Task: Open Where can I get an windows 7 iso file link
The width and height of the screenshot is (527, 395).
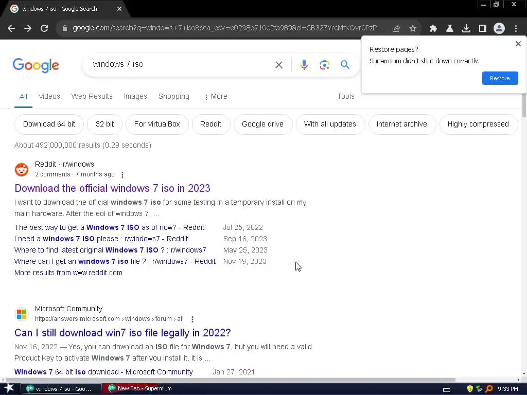Action: click(115, 261)
